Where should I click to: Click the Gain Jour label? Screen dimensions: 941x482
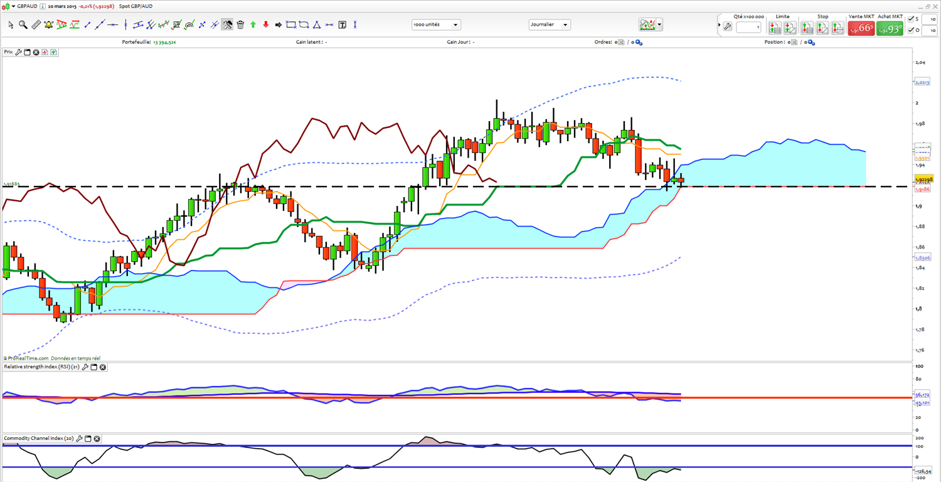459,43
